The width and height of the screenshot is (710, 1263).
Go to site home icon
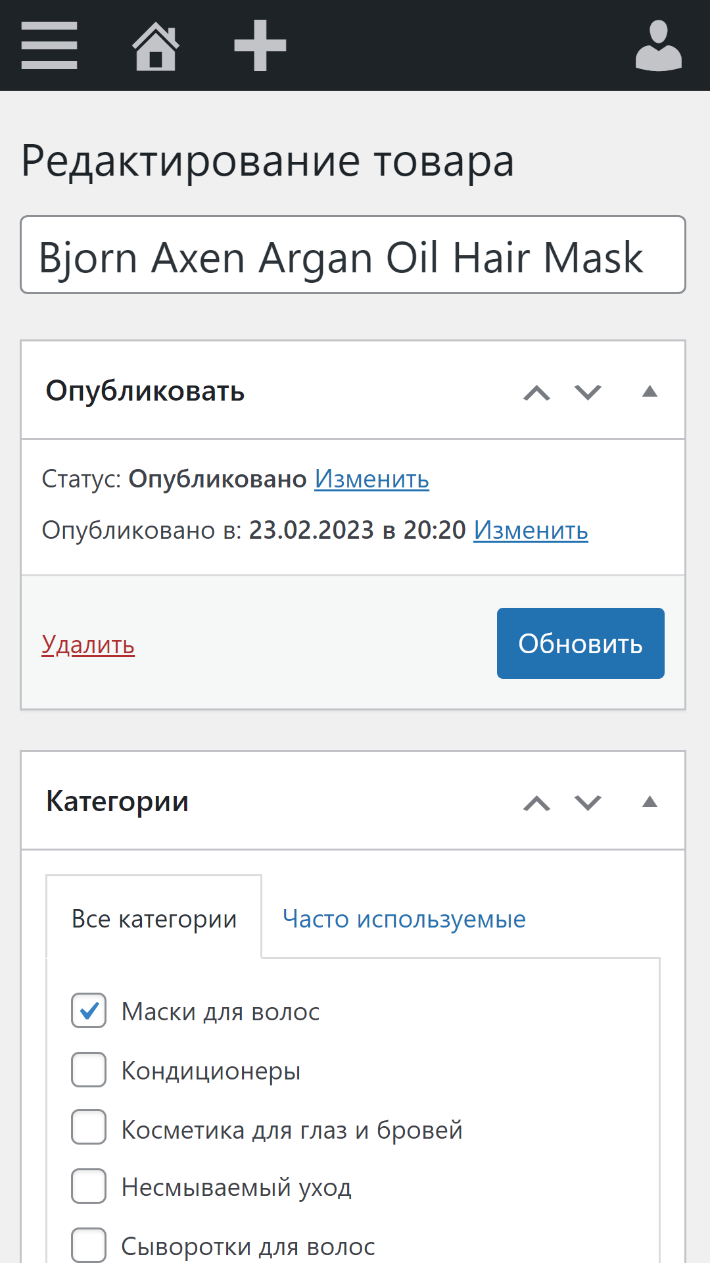point(156,45)
